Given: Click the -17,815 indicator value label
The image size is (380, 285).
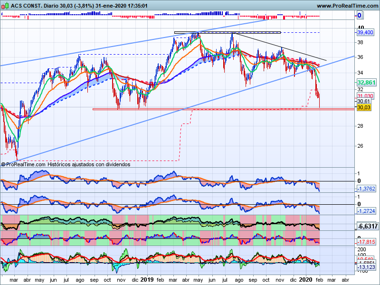Looking at the screenshot, I should (x=366, y=242).
